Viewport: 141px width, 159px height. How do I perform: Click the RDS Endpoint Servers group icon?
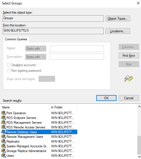(x=4, y=118)
